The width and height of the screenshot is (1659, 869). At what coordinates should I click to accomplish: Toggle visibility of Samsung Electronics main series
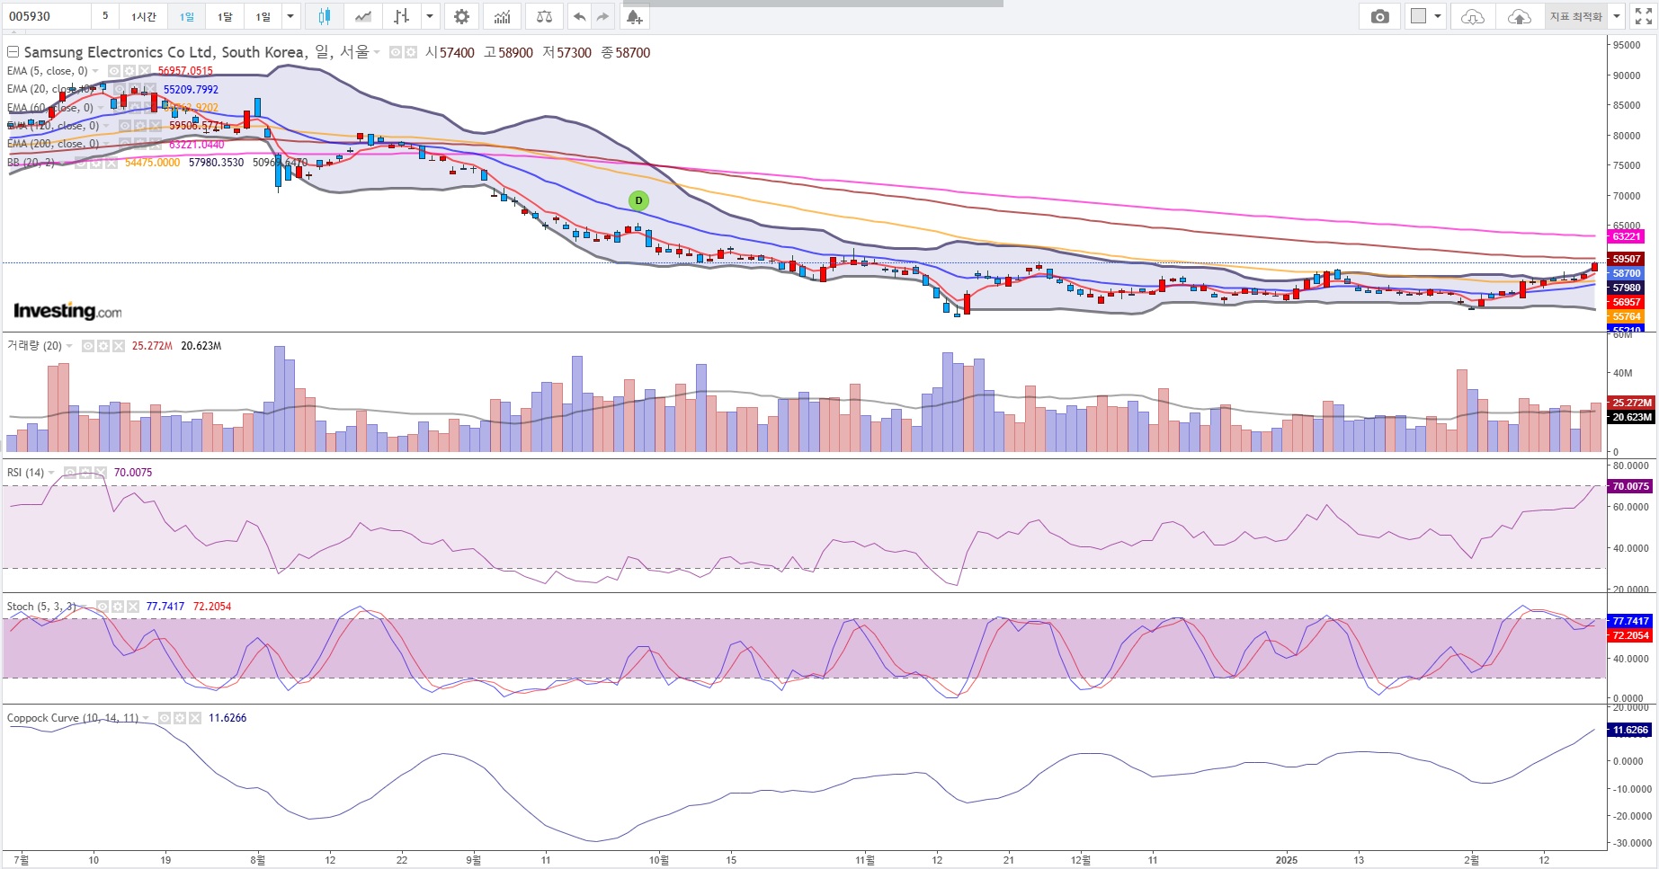pos(396,53)
